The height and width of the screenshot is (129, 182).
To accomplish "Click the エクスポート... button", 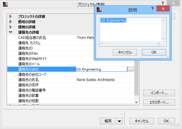I will (x=159, y=102).
